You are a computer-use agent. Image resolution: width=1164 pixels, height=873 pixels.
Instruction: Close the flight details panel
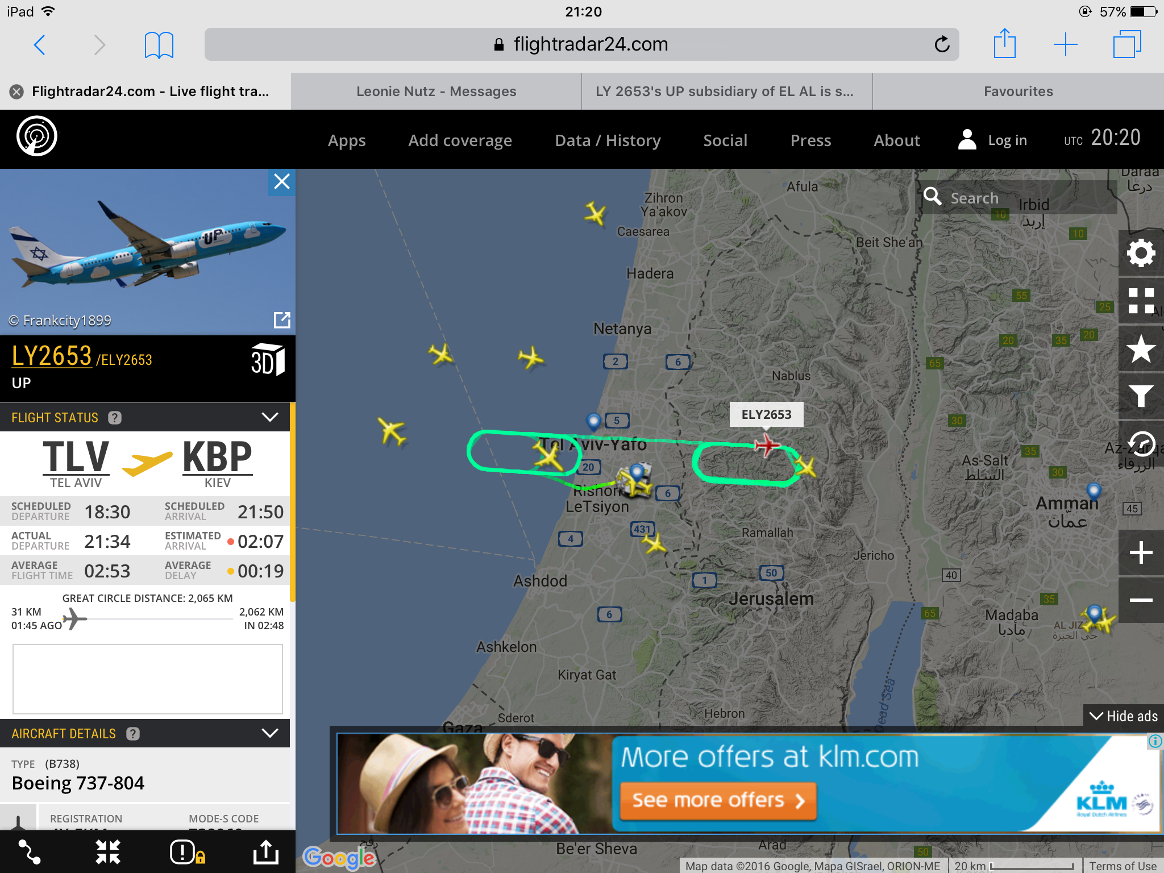[x=282, y=182]
